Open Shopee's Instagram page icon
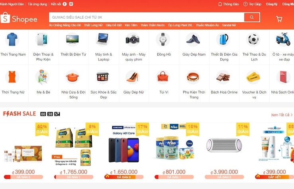 pyautogui.click(x=71, y=4)
